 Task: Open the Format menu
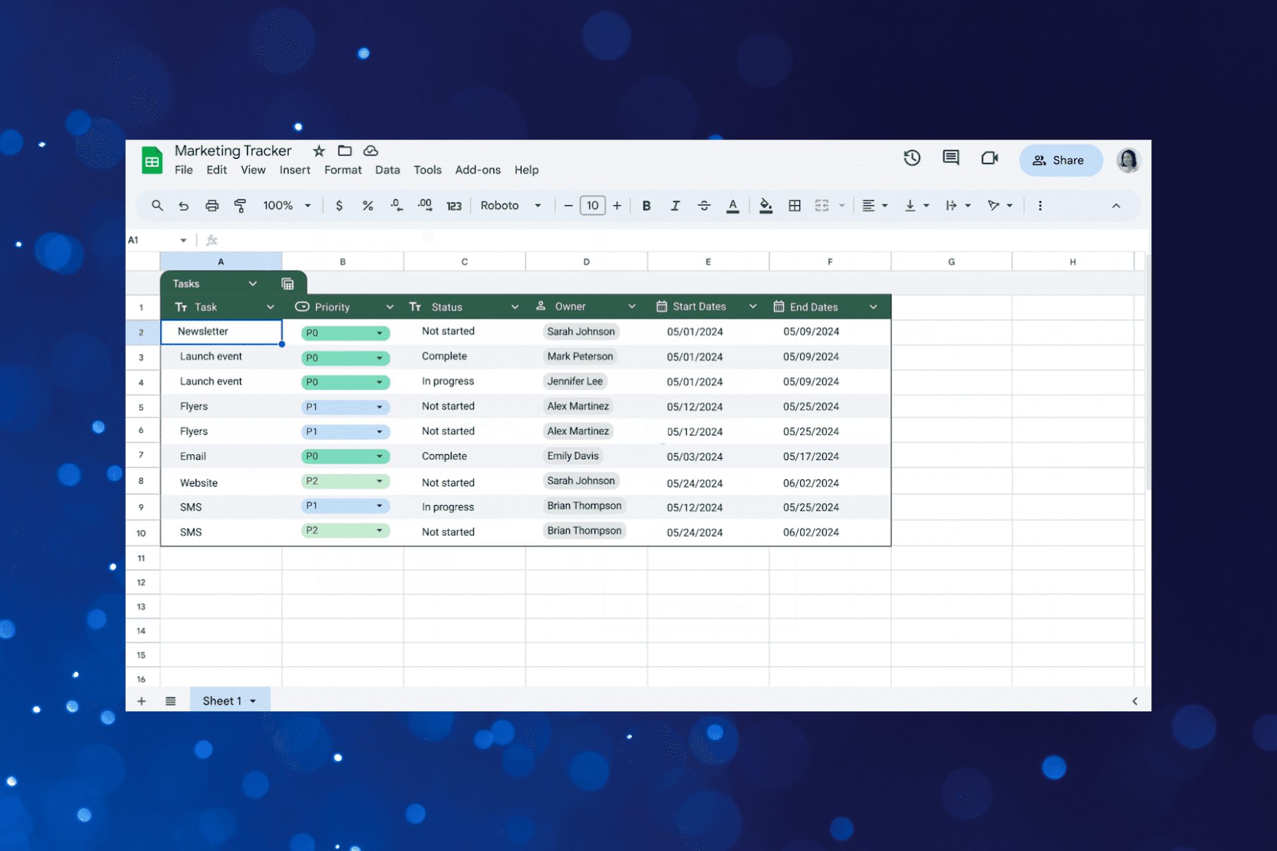342,170
